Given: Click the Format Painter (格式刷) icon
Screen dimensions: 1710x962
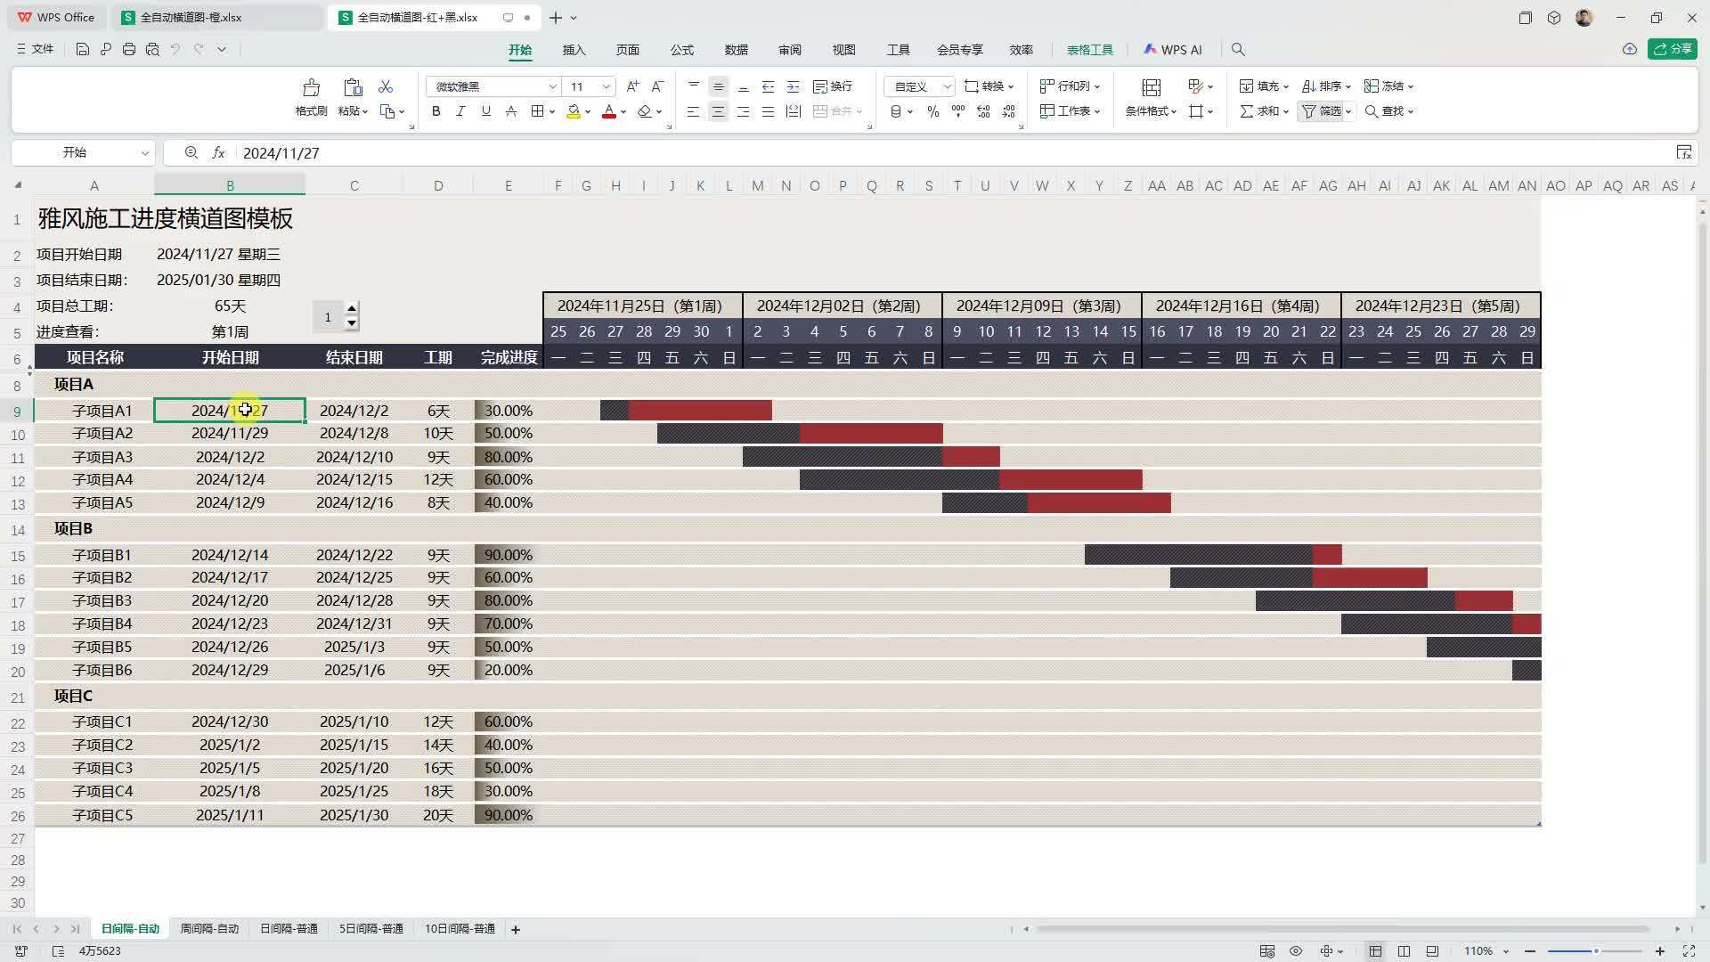Looking at the screenshot, I should (x=311, y=87).
